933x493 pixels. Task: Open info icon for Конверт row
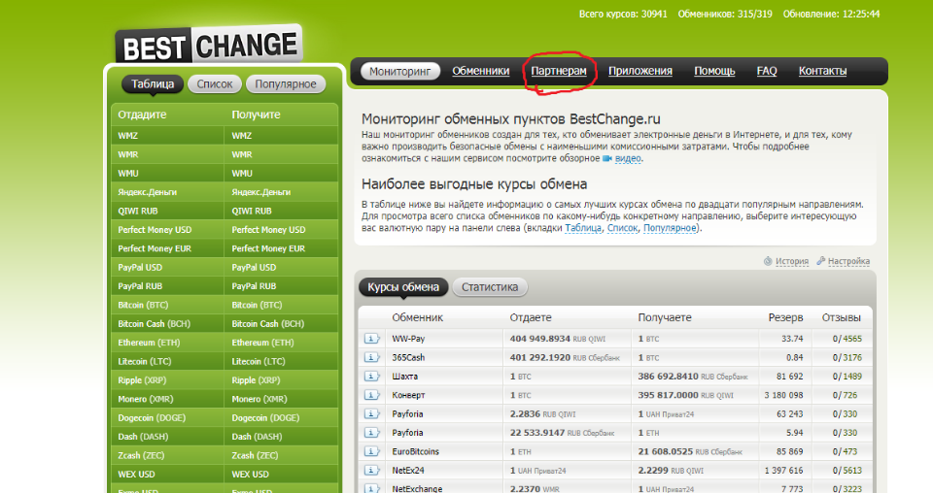point(371,395)
